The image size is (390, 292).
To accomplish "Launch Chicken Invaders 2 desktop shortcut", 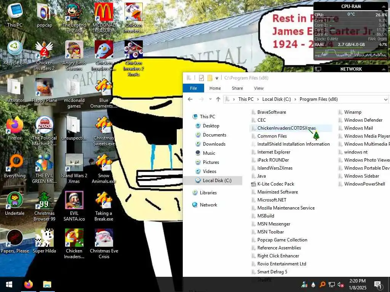I will pos(44,56).
